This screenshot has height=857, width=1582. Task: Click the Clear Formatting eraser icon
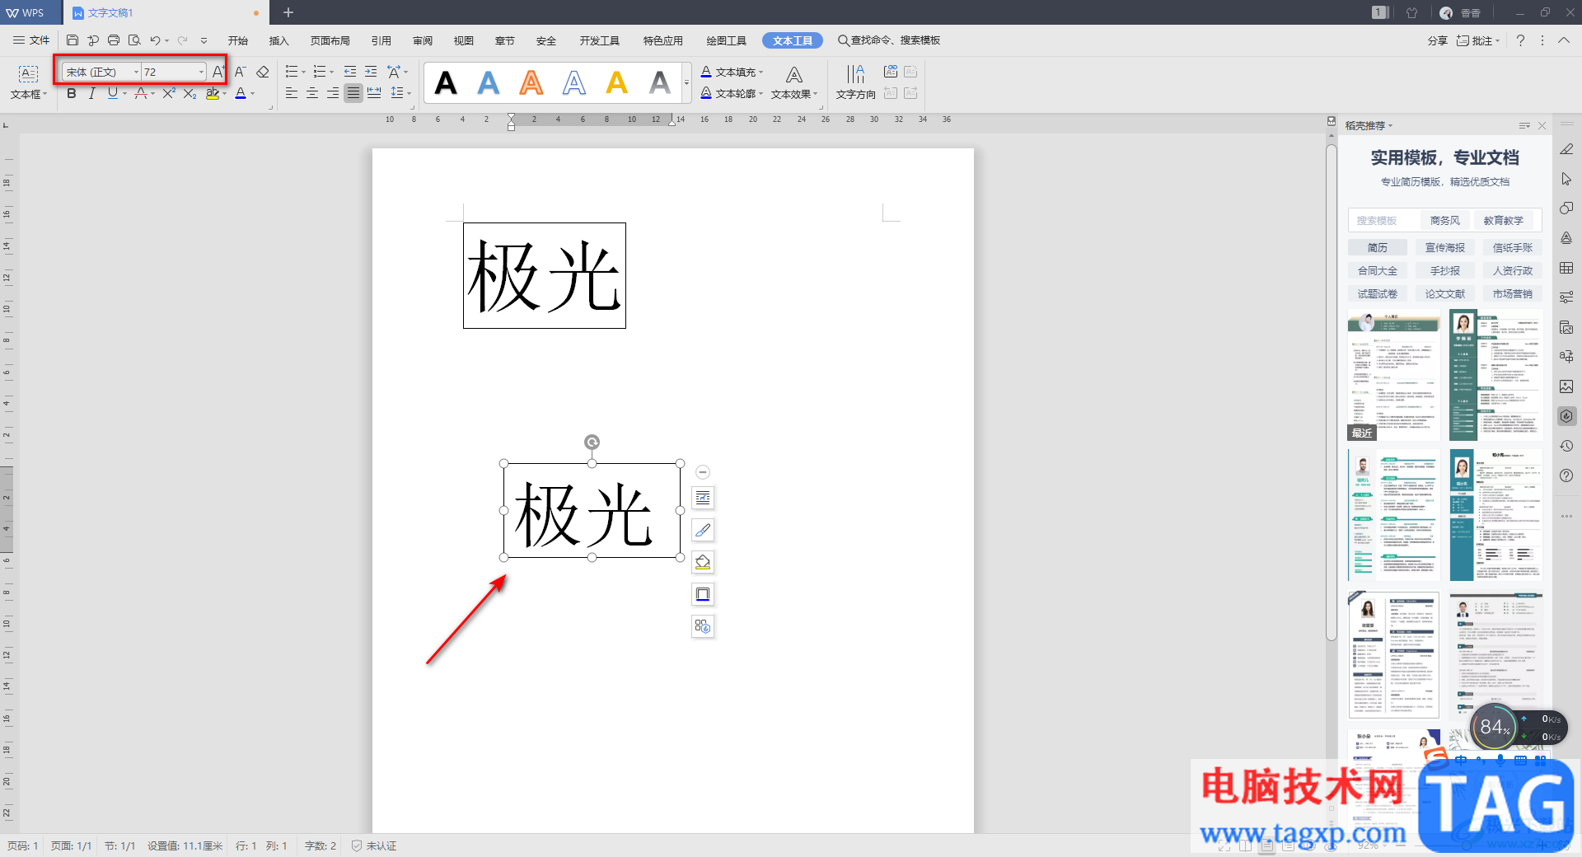(x=263, y=72)
